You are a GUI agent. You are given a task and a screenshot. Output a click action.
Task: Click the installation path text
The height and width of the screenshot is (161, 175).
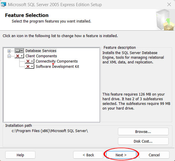(x=50, y=131)
